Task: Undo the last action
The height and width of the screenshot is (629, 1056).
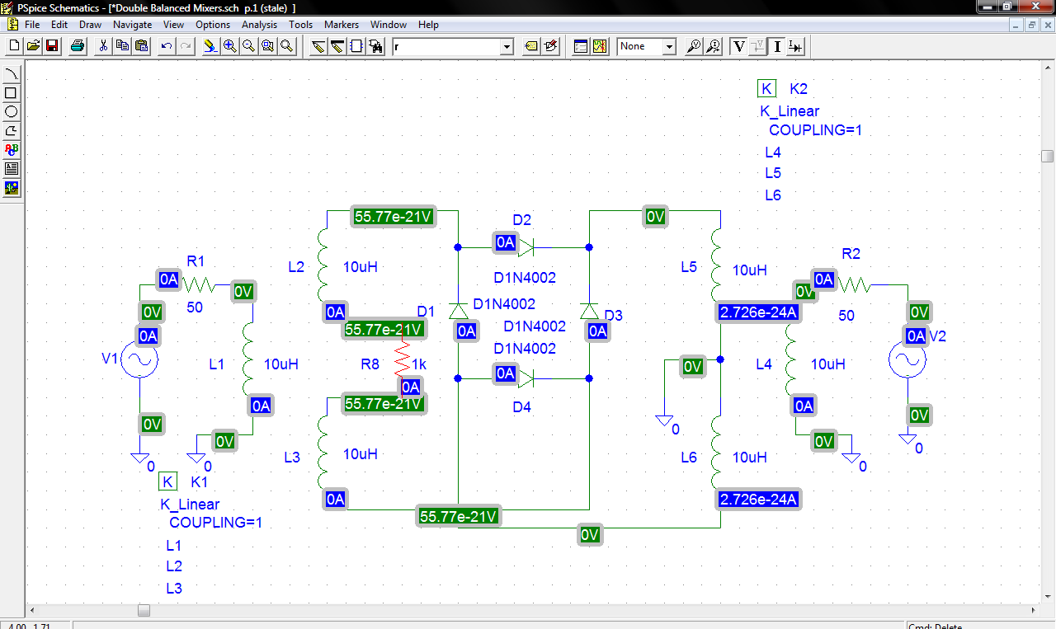Action: (x=167, y=46)
